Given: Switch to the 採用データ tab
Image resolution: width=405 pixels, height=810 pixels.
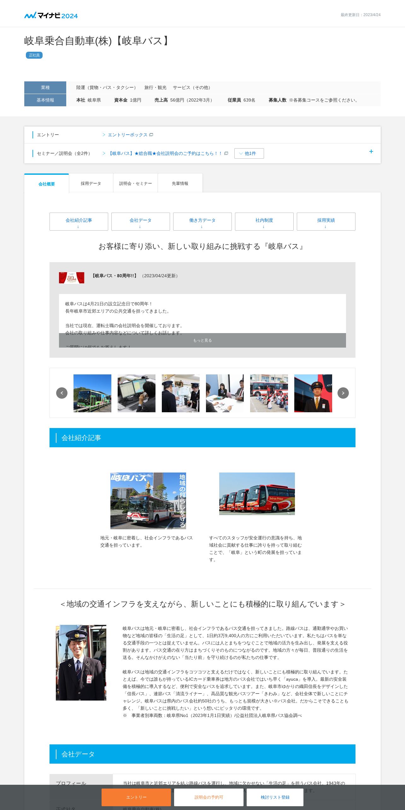Looking at the screenshot, I should click(91, 183).
